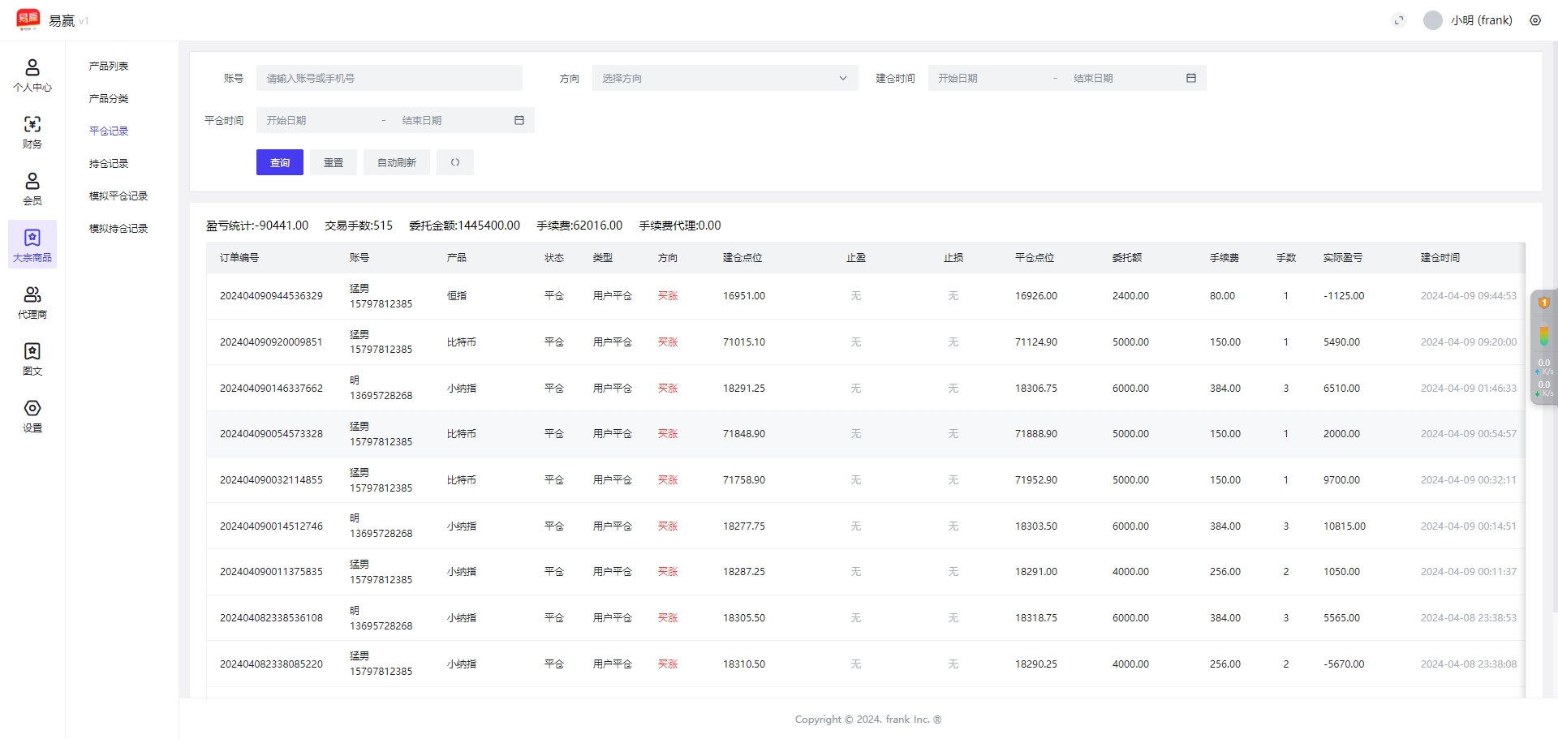Click the 重置 reset button
This screenshot has height=739, width=1558.
334,162
